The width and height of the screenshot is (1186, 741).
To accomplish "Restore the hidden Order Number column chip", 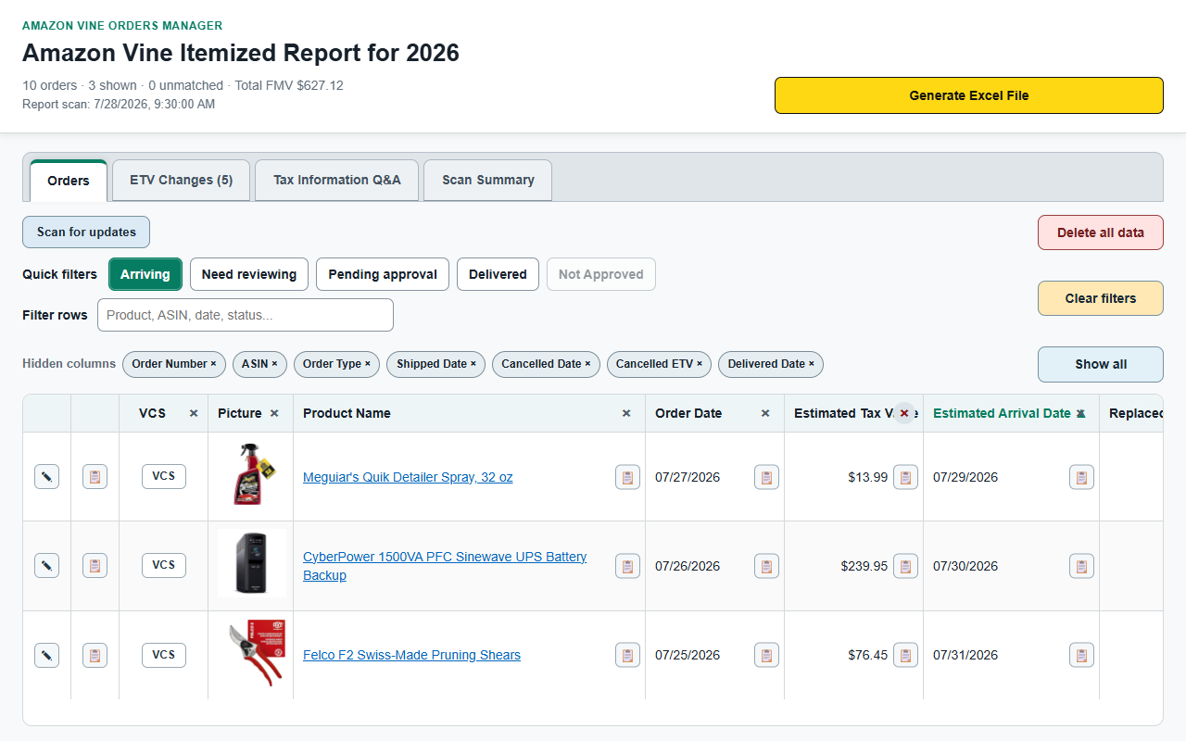I will coord(174,364).
